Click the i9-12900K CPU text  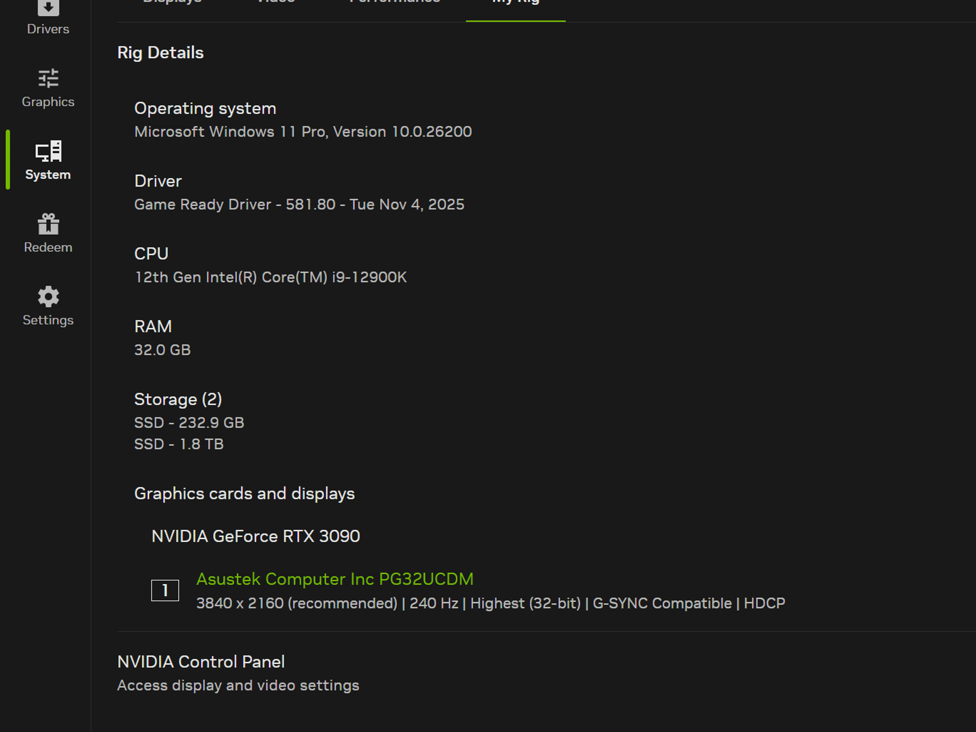[x=271, y=277]
